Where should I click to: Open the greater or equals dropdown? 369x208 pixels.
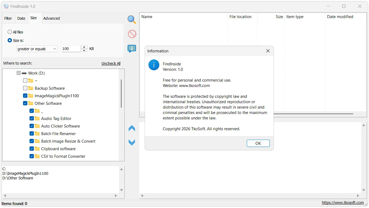click(37, 49)
